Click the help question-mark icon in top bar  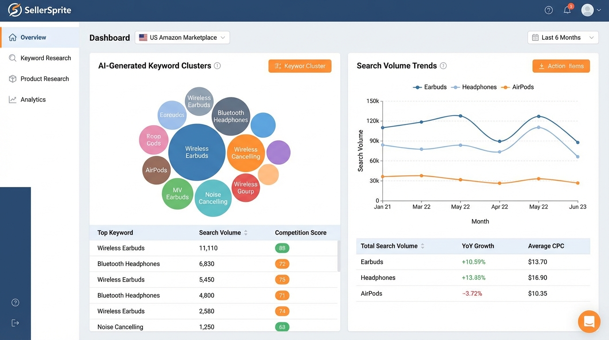(x=549, y=10)
